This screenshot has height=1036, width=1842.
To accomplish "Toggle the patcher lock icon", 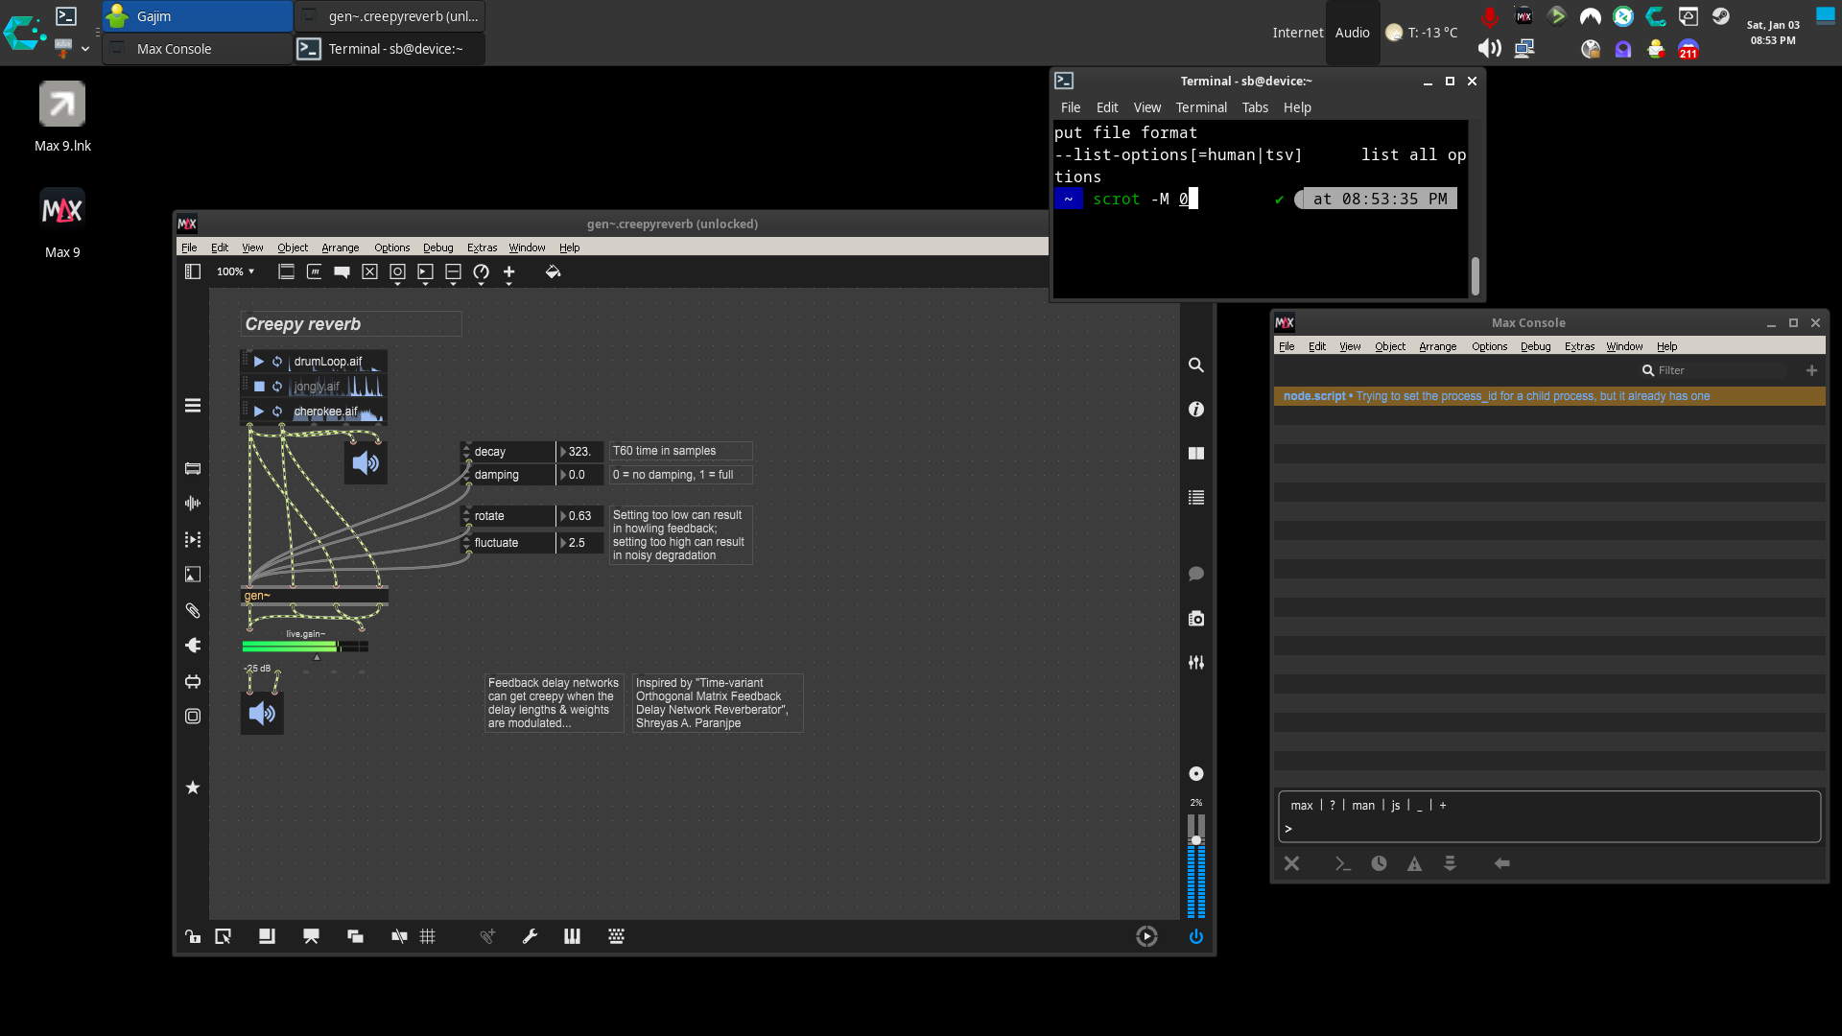I will click(193, 936).
